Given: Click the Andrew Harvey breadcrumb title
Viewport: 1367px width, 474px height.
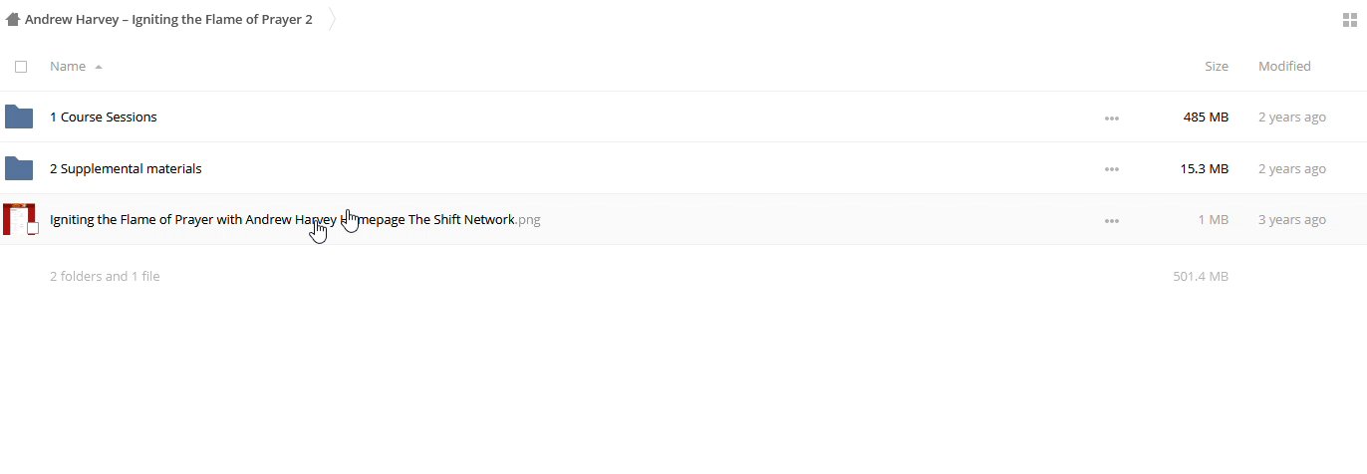Looking at the screenshot, I should click(168, 19).
